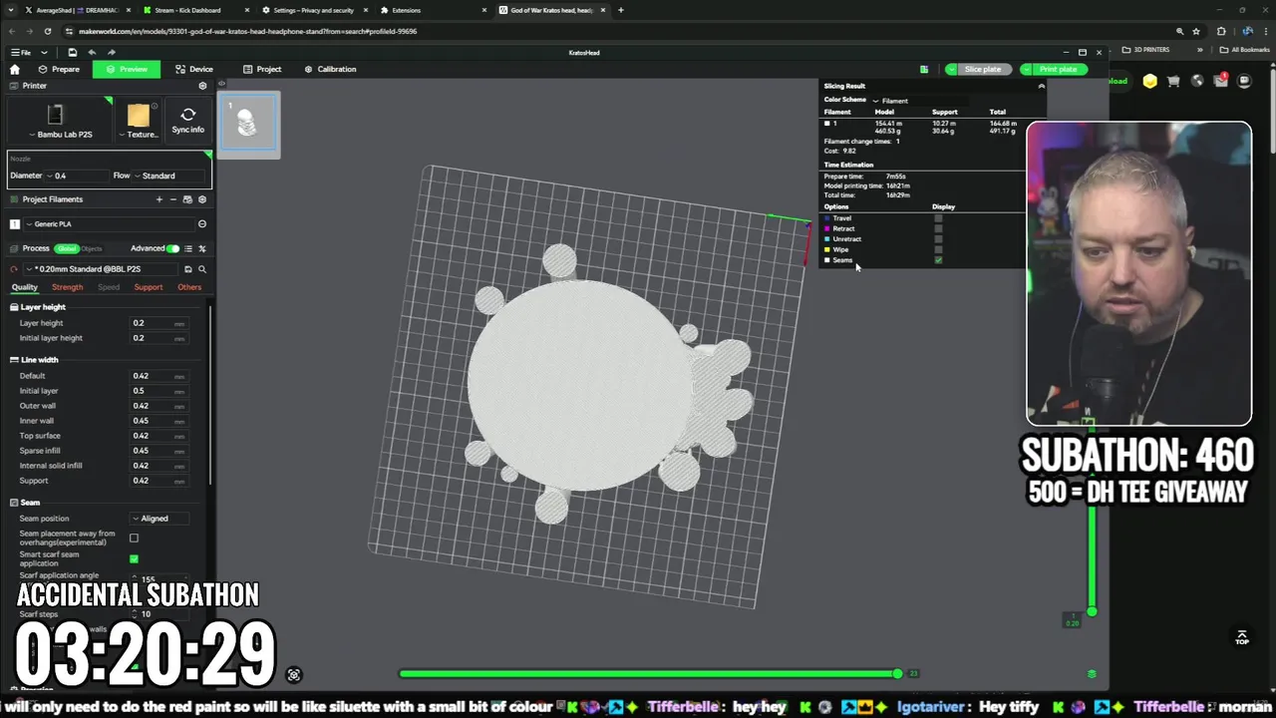The image size is (1276, 718).
Task: Toggle Wipe display checkbox
Action: click(x=938, y=249)
